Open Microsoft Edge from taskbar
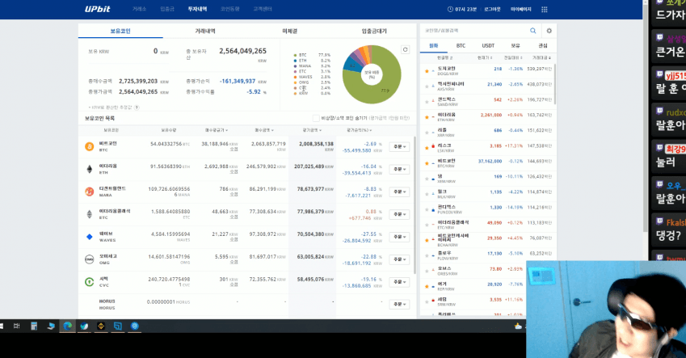Screen dimensions: 686x358 [x=67, y=326]
